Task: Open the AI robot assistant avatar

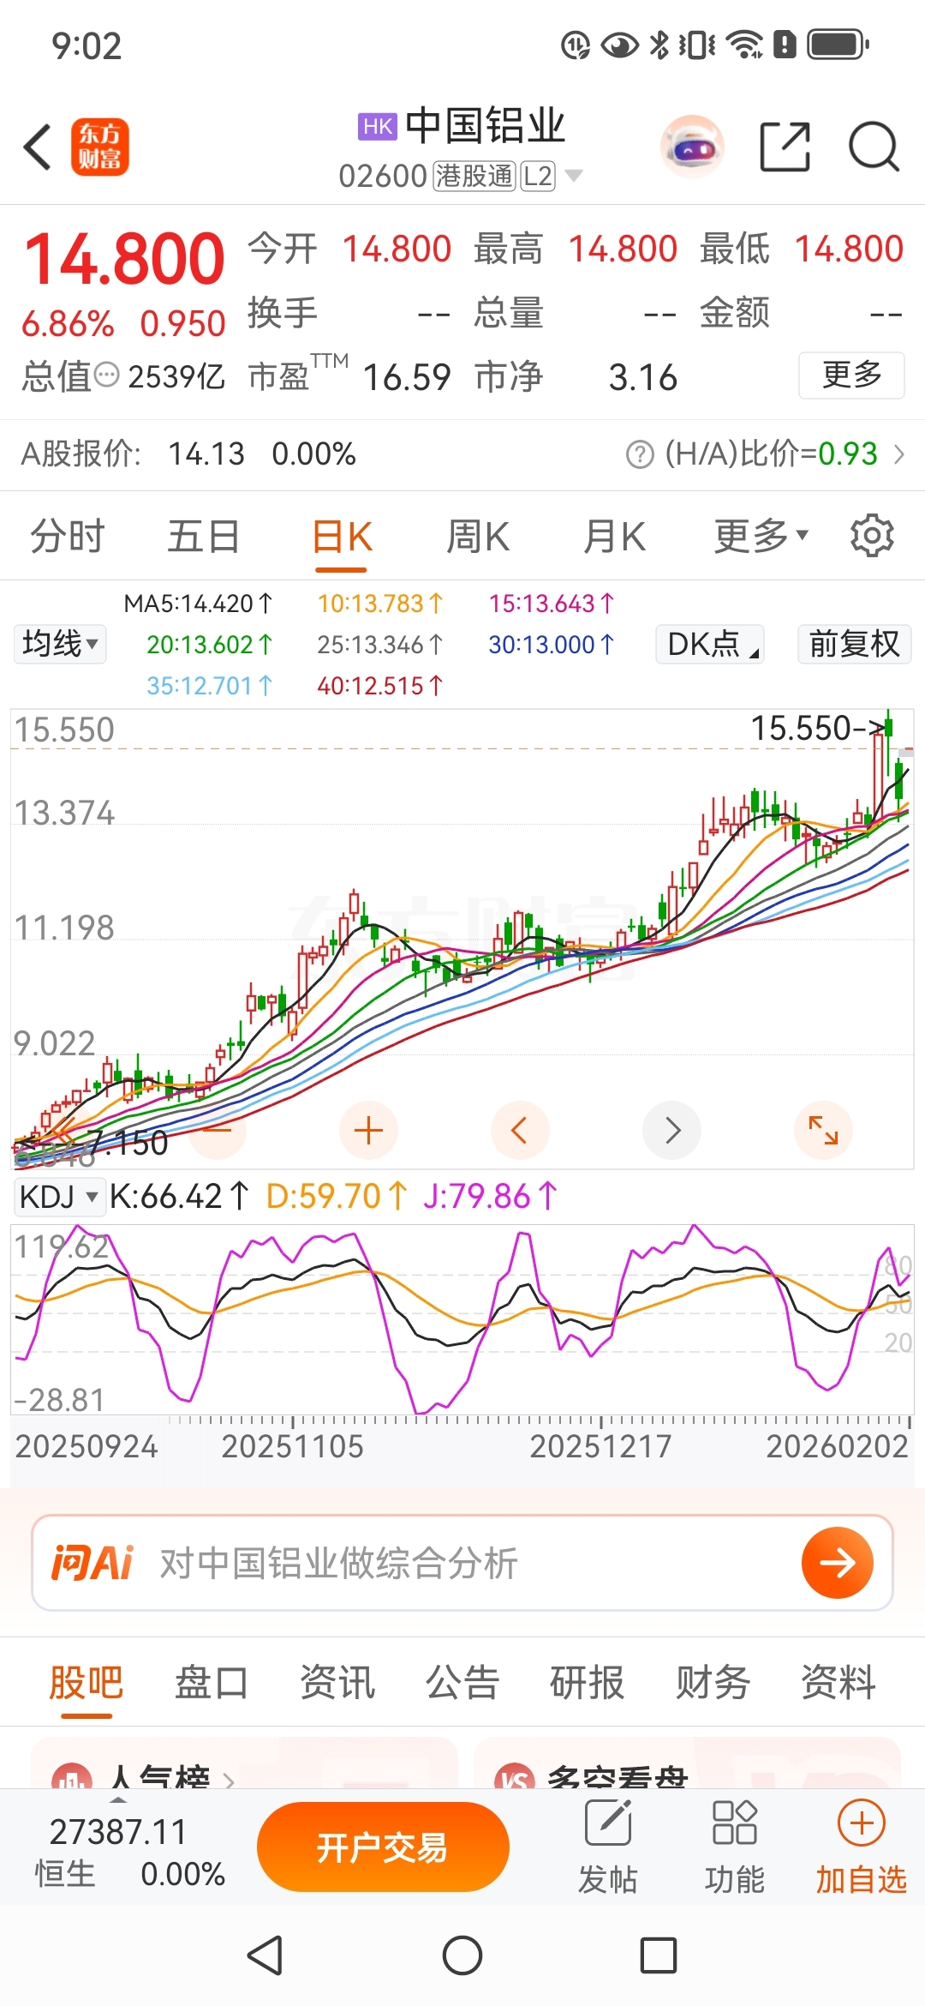Action: (x=693, y=147)
